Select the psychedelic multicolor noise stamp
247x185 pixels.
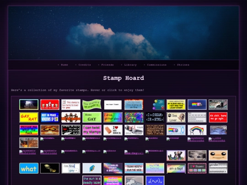134,117
